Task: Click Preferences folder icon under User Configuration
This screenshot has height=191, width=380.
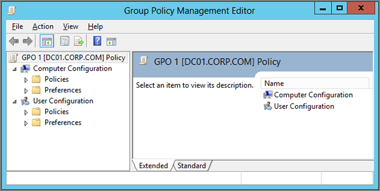Action: coord(36,123)
